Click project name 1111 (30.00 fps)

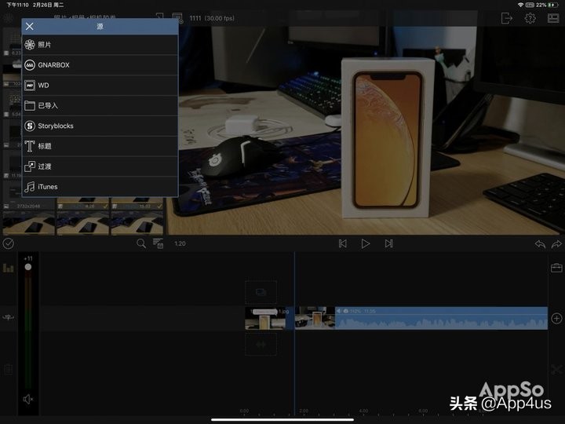coord(212,18)
